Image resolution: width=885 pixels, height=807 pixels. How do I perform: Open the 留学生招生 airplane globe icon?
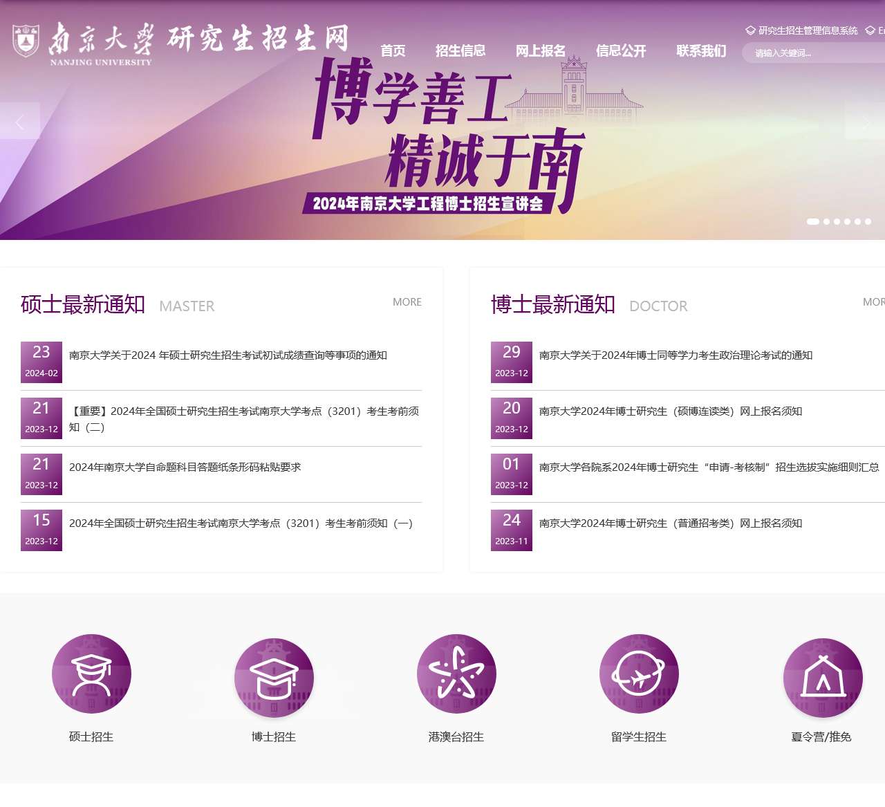639,674
